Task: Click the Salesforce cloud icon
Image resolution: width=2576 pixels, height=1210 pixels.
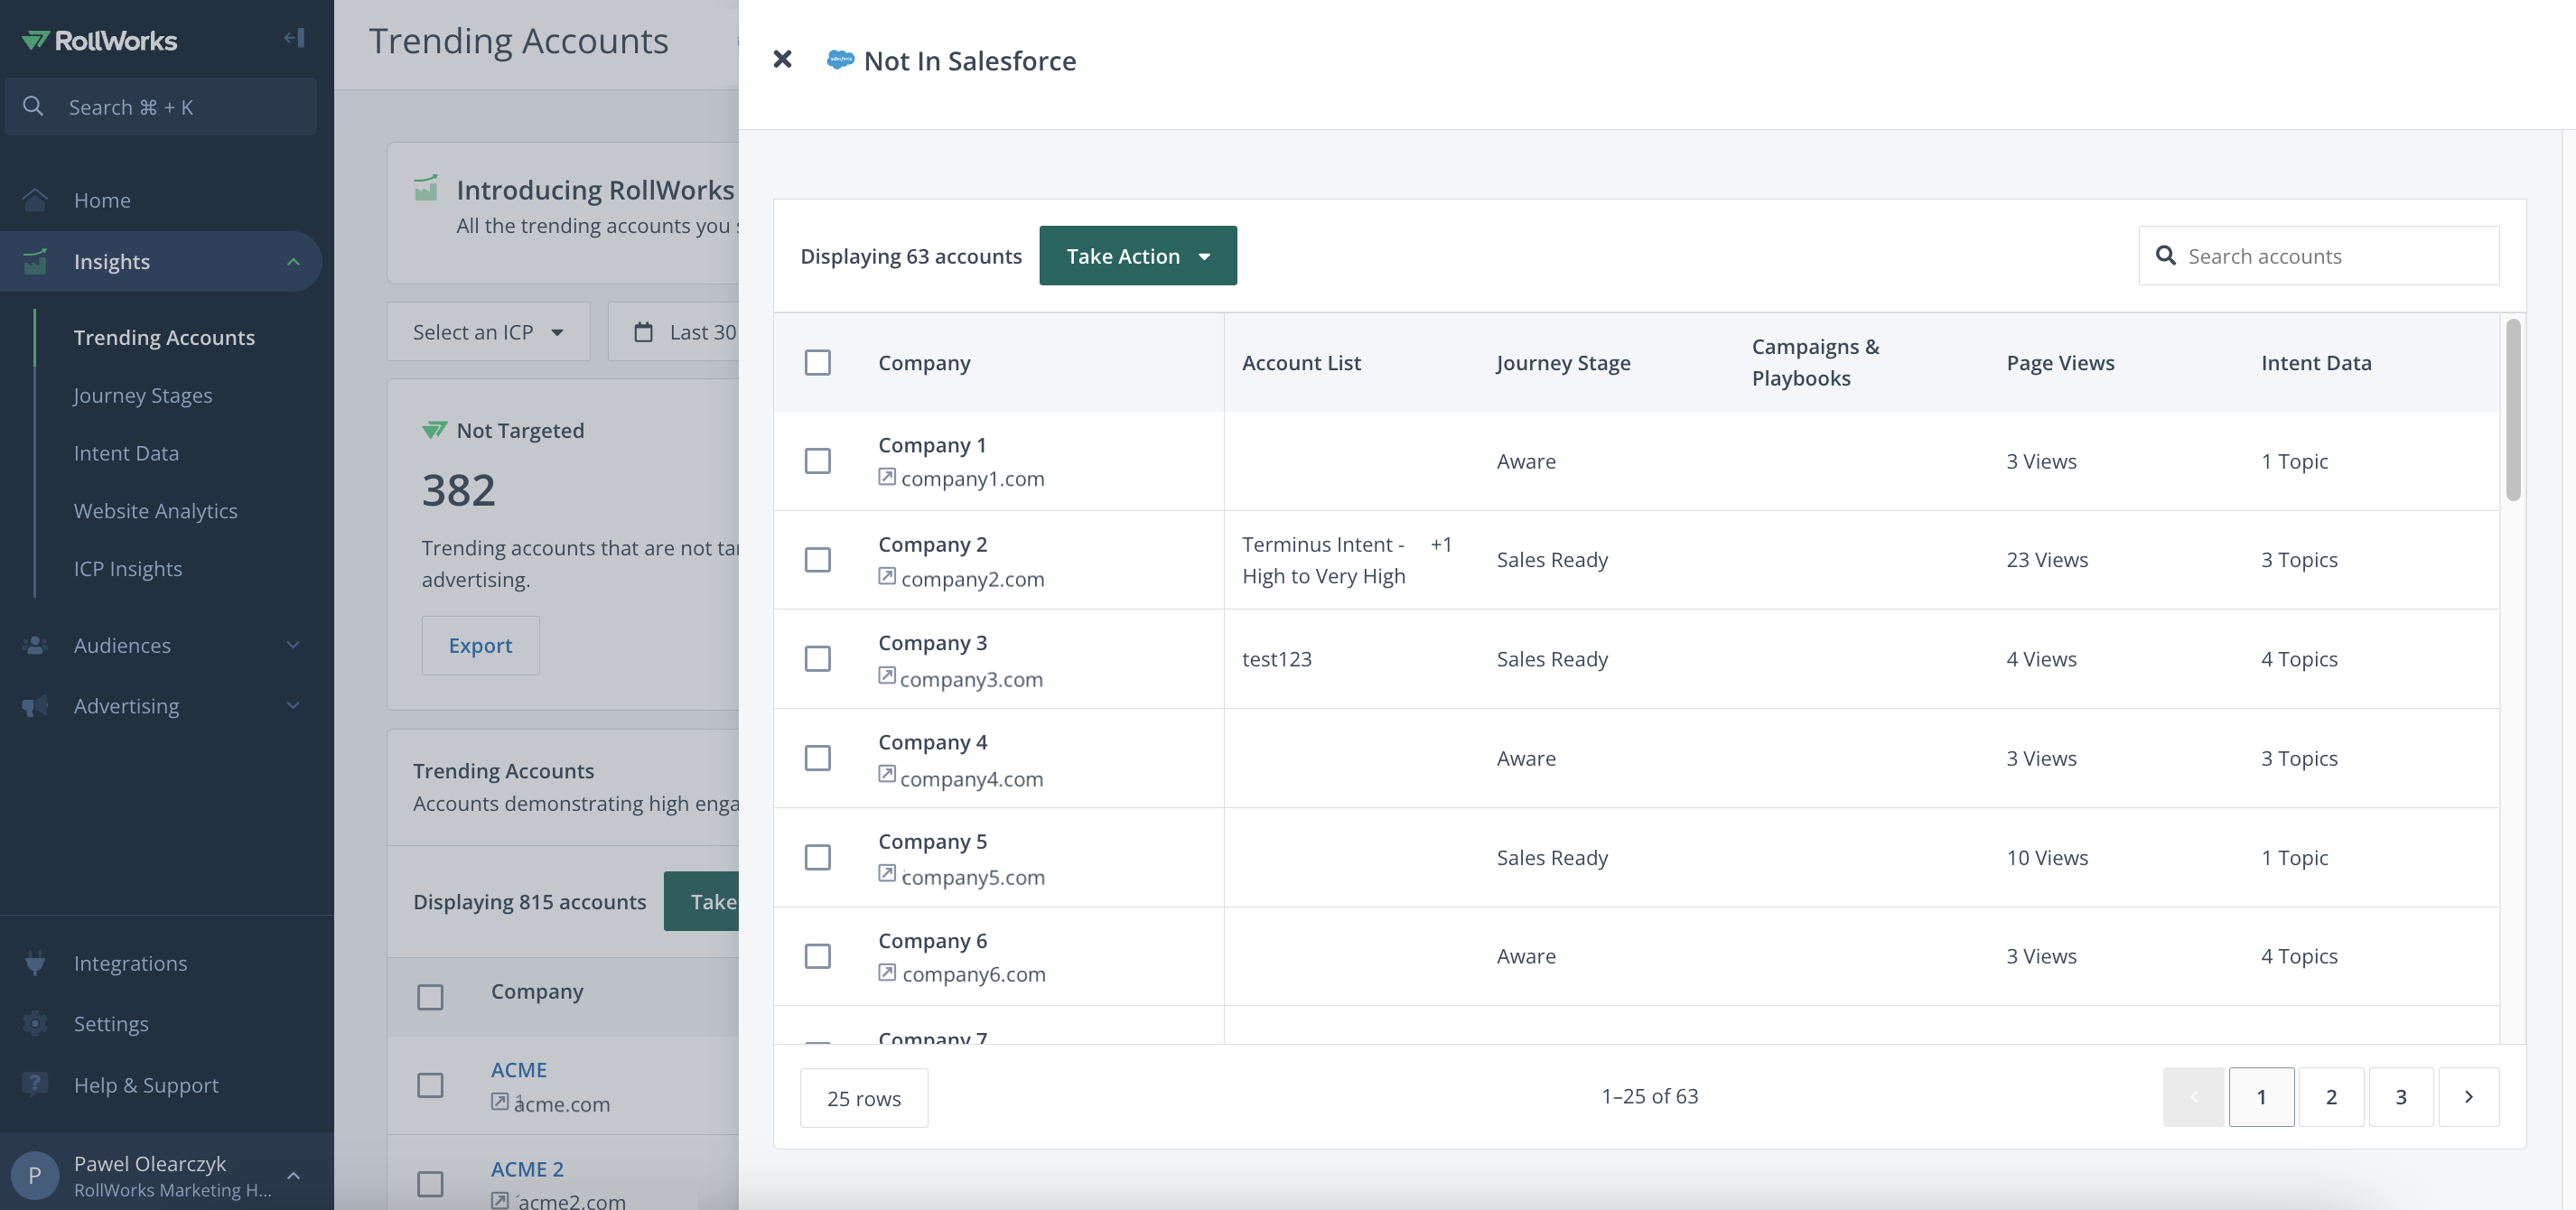Action: click(x=840, y=60)
